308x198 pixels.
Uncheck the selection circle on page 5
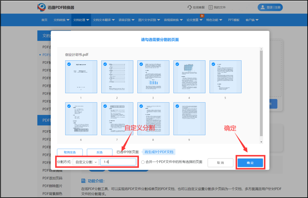[213, 64]
